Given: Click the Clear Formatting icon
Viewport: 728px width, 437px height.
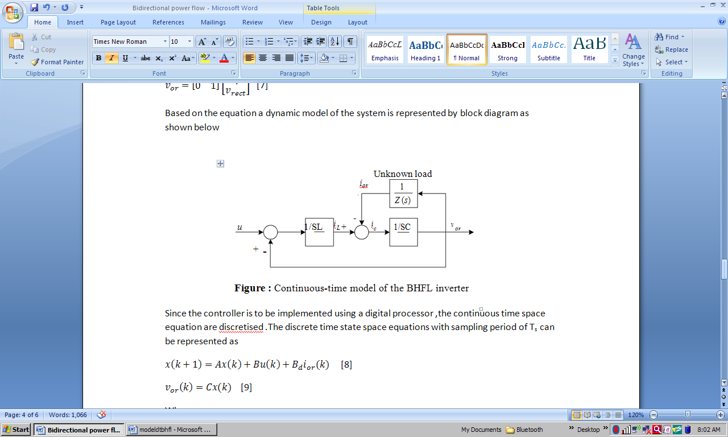Looking at the screenshot, I should [x=230, y=42].
